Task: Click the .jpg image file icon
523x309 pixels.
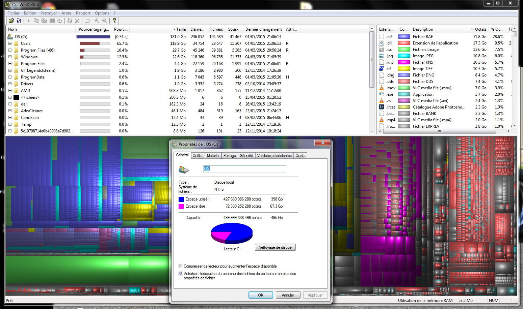Action: coord(382,56)
